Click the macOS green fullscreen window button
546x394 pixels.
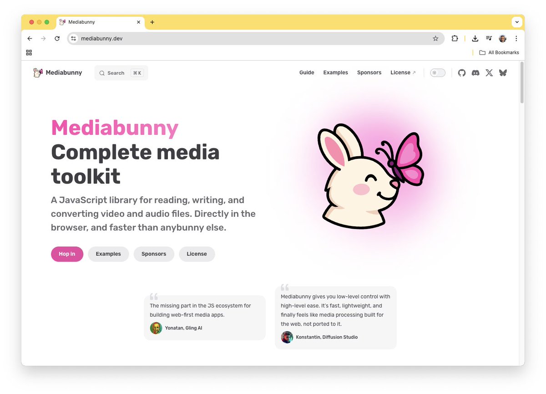point(47,22)
